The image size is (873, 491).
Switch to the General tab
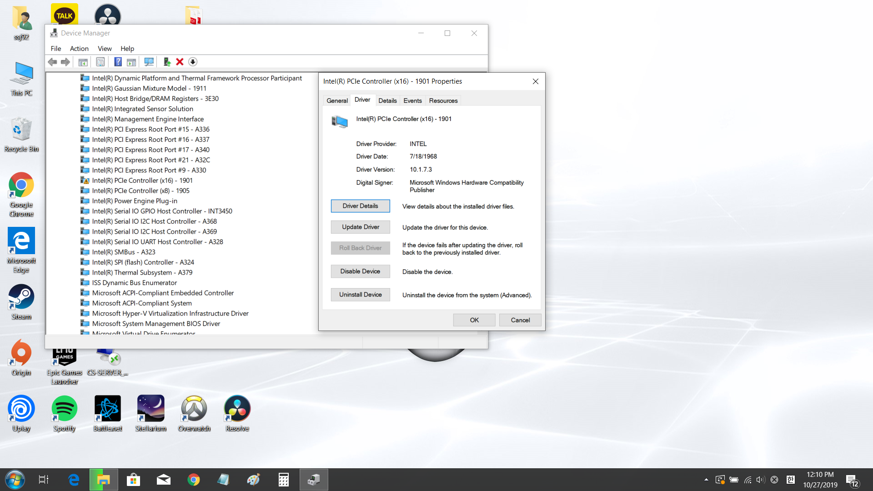tap(337, 100)
